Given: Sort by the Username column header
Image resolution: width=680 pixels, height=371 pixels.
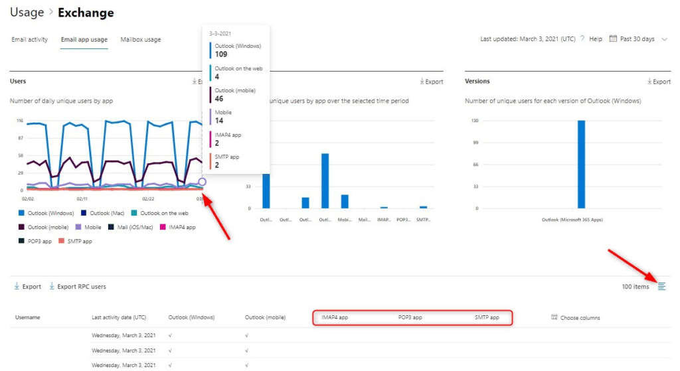Looking at the screenshot, I should click(28, 317).
